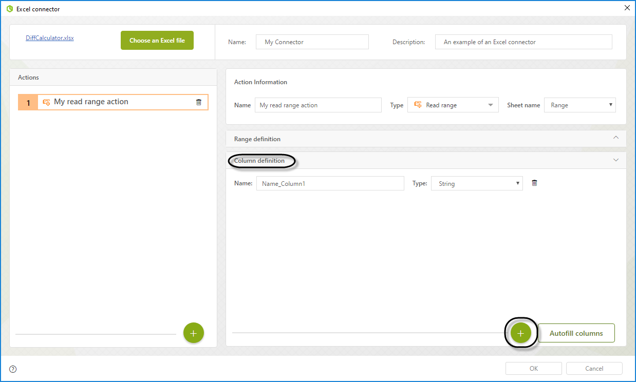Open the Sheet name dropdown
636x382 pixels.
point(579,105)
